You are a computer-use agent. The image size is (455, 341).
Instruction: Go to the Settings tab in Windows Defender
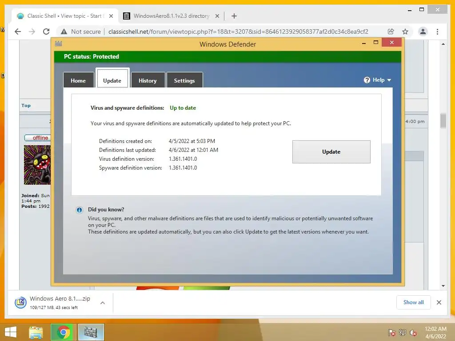click(x=184, y=80)
